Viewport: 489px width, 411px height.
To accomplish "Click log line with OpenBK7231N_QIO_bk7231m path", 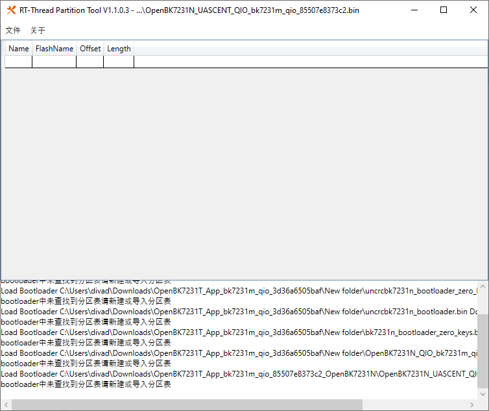I will [x=239, y=353].
